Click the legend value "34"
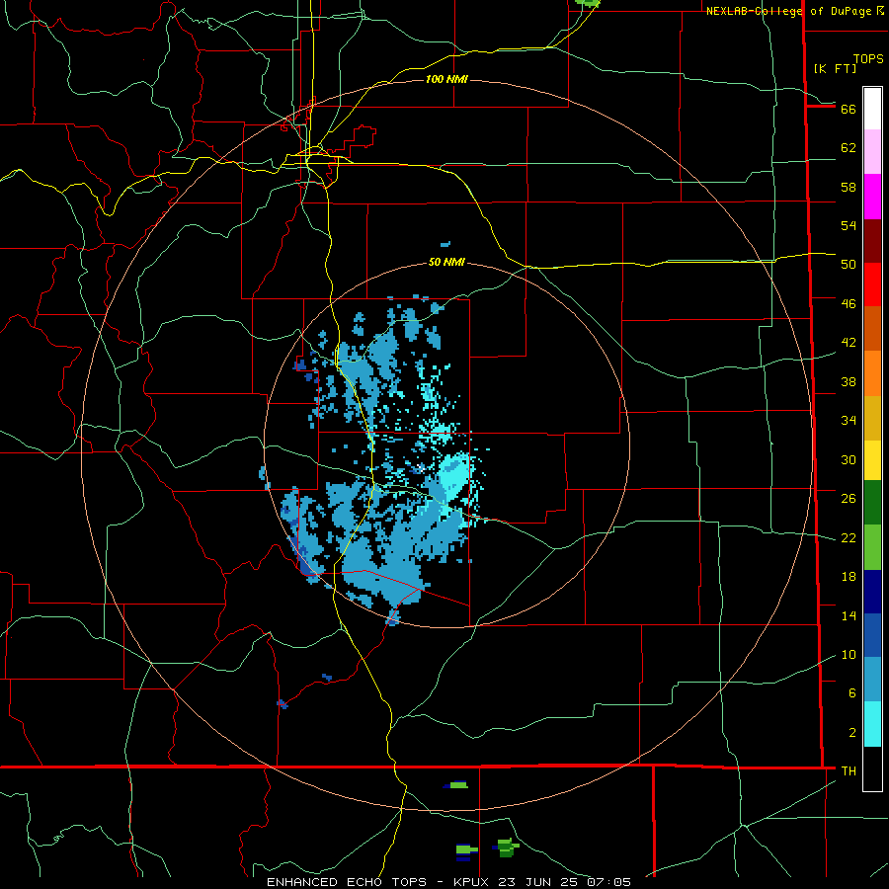 coord(849,420)
